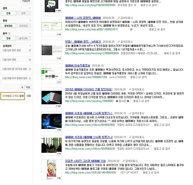Viewport: 193px width, 185px height.
Task: Click 블로그 내 검색 for naver 다이어리
Action: (139, 77)
